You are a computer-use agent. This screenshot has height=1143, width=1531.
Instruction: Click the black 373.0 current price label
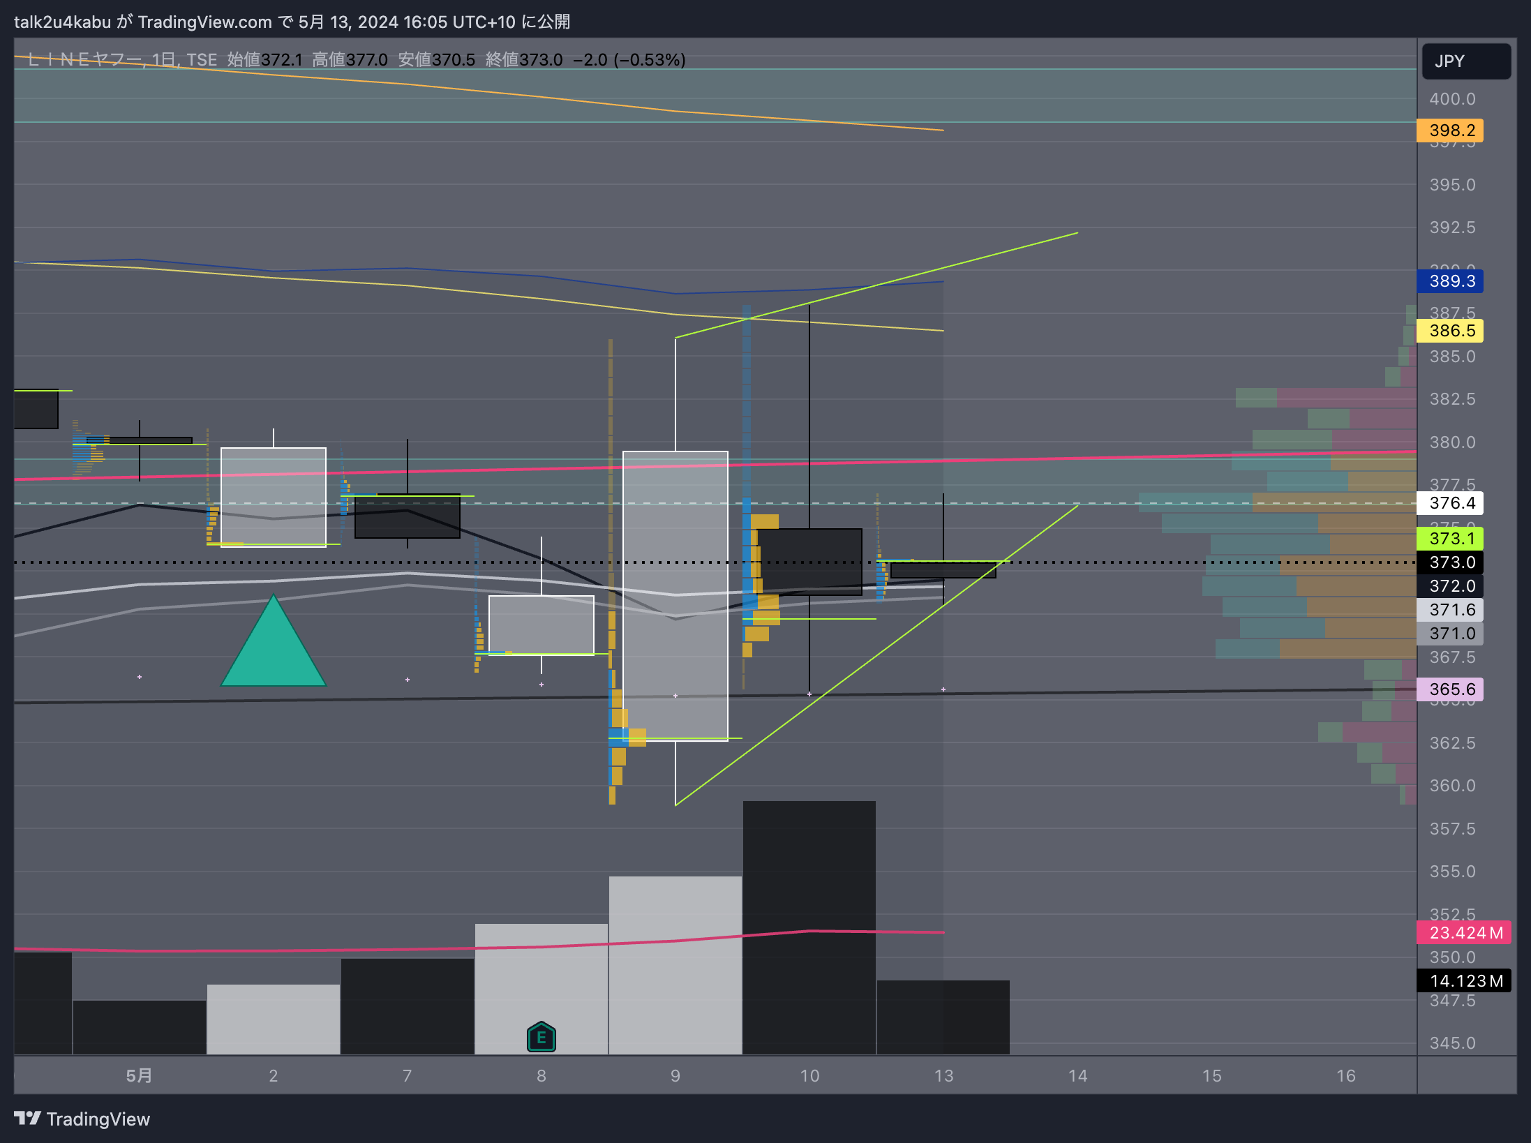[1450, 562]
